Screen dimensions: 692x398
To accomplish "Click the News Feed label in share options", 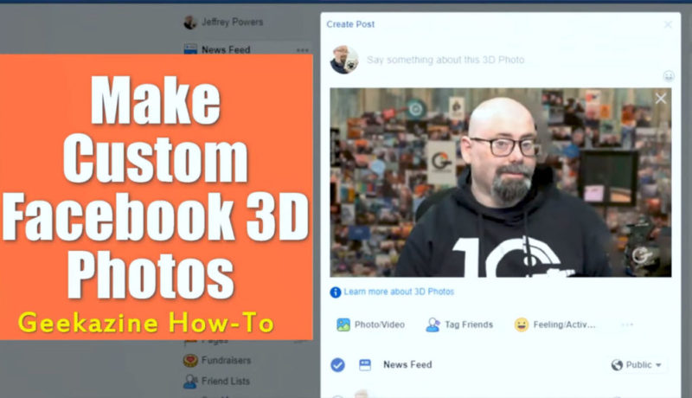I will click(407, 364).
